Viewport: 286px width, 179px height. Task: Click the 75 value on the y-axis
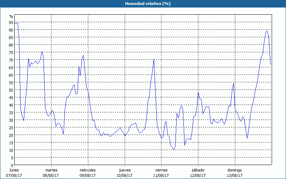[x=11, y=53]
